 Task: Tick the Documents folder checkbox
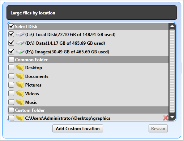pos(11,76)
